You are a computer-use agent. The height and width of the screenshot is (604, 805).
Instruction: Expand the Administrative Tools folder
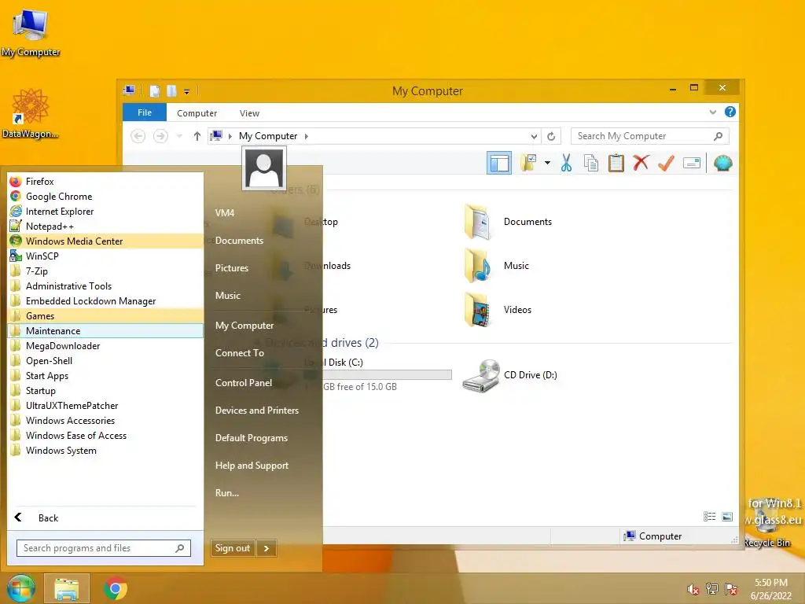105,285
